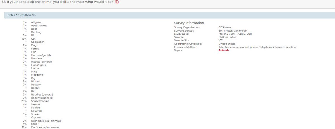Click the Survey Information heading
Image resolution: width=335 pixels, height=129 pixels.
(189, 23)
